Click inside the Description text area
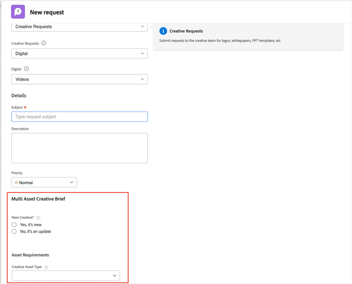 click(79, 148)
